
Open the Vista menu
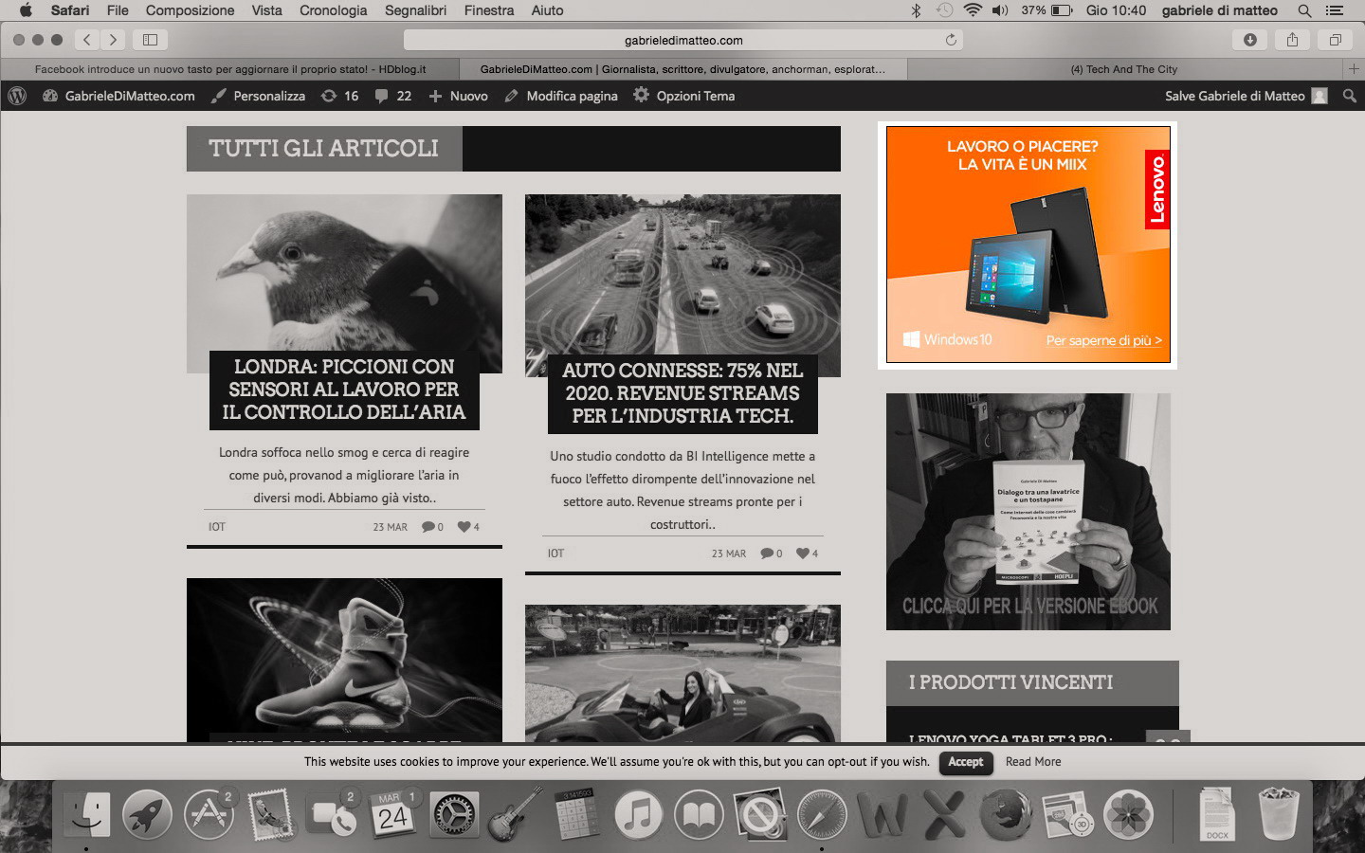266,10
